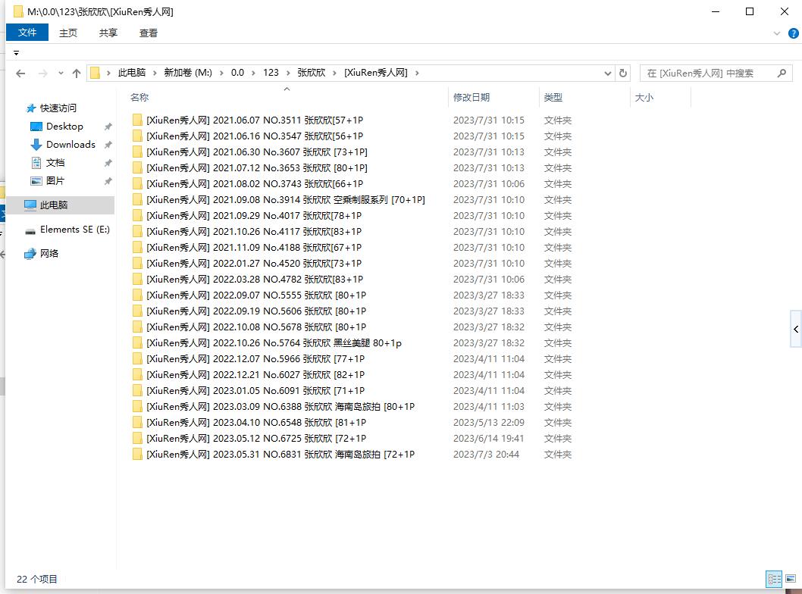The height and width of the screenshot is (594, 802).
Task: Select 此电脑 in the address breadcrumb
Action: coord(132,73)
